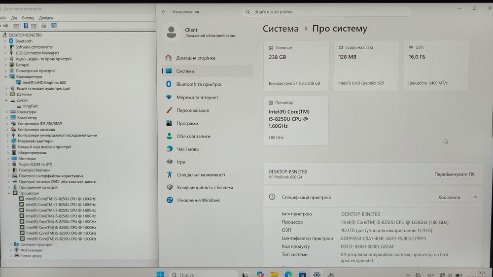Screen dimensions: 493x277
Task: Expand the Bluetooth device category
Action: point(5,41)
